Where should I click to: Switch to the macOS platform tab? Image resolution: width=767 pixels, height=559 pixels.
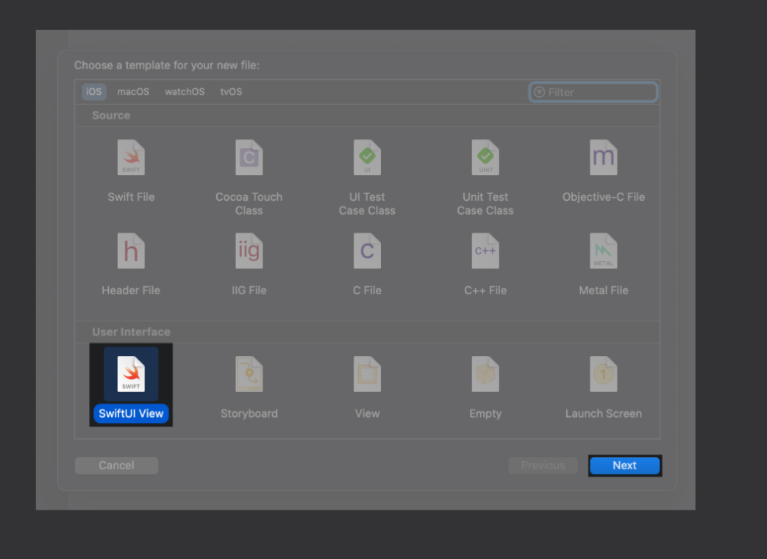pyautogui.click(x=133, y=91)
